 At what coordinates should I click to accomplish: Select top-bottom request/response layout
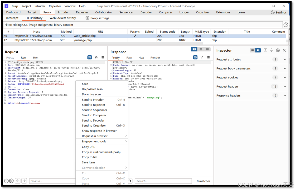(x=201, y=49)
